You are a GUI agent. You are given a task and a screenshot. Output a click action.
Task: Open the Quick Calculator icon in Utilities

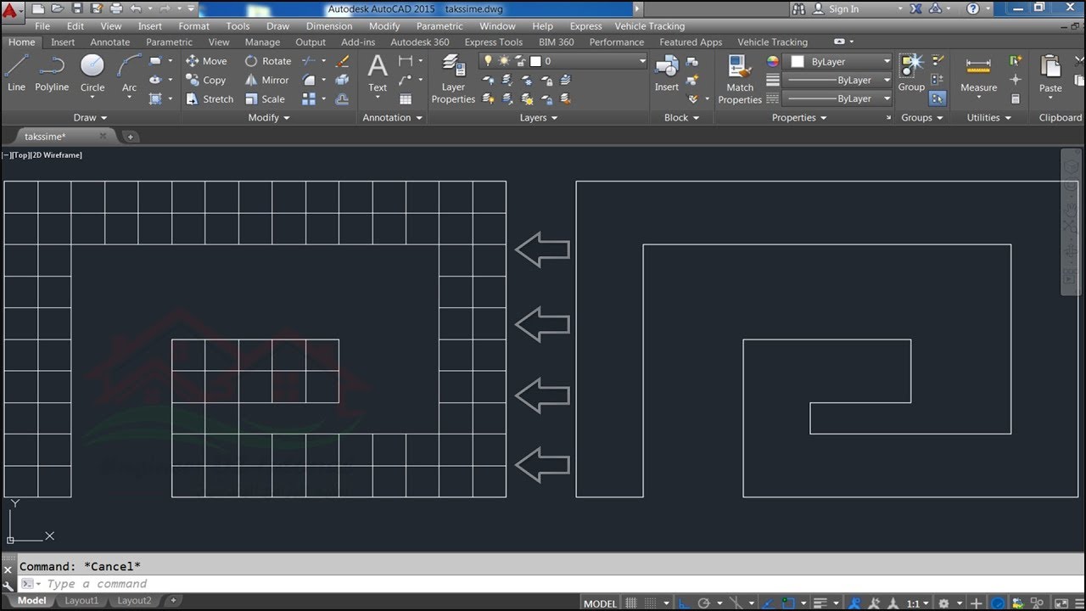point(1016,98)
